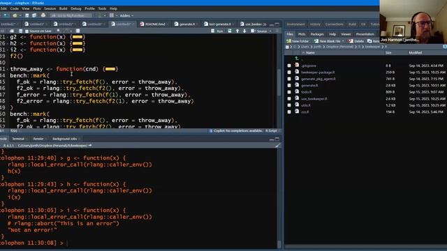Screen dimensions: 447x251
Task: Switch to the Render tab
Action: click(x=38, y=139)
